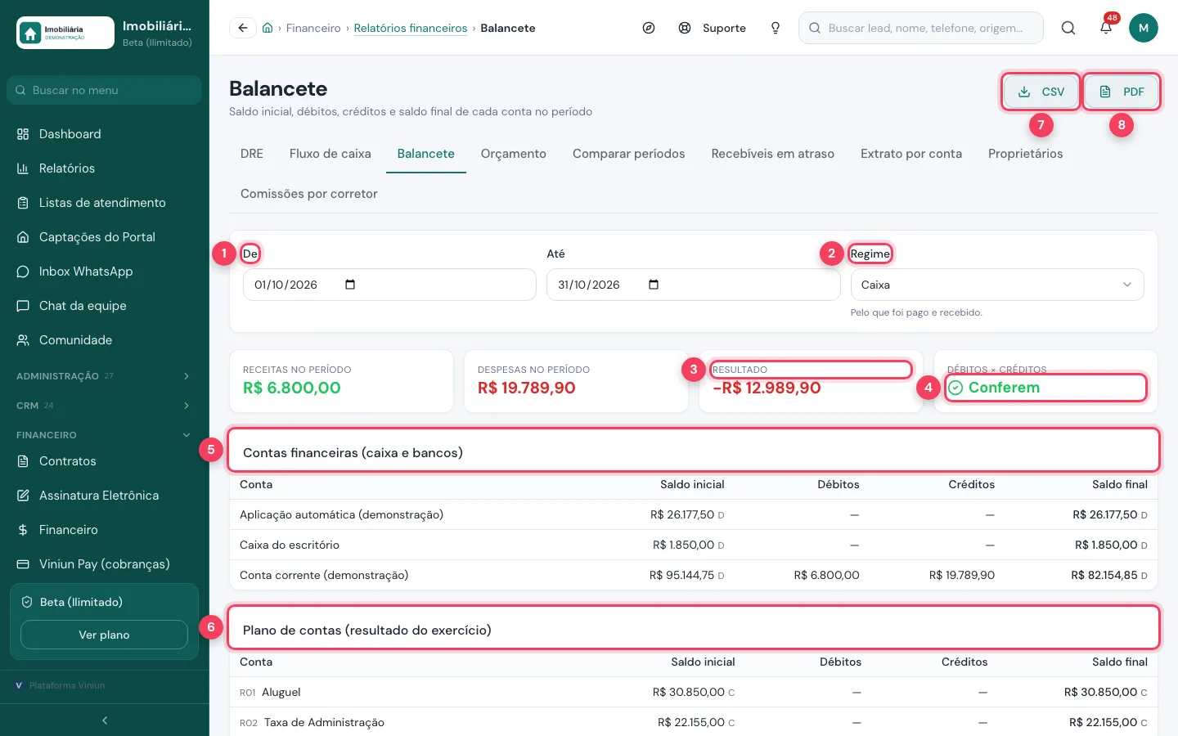Open Comissões por corretor tab

coord(309,194)
